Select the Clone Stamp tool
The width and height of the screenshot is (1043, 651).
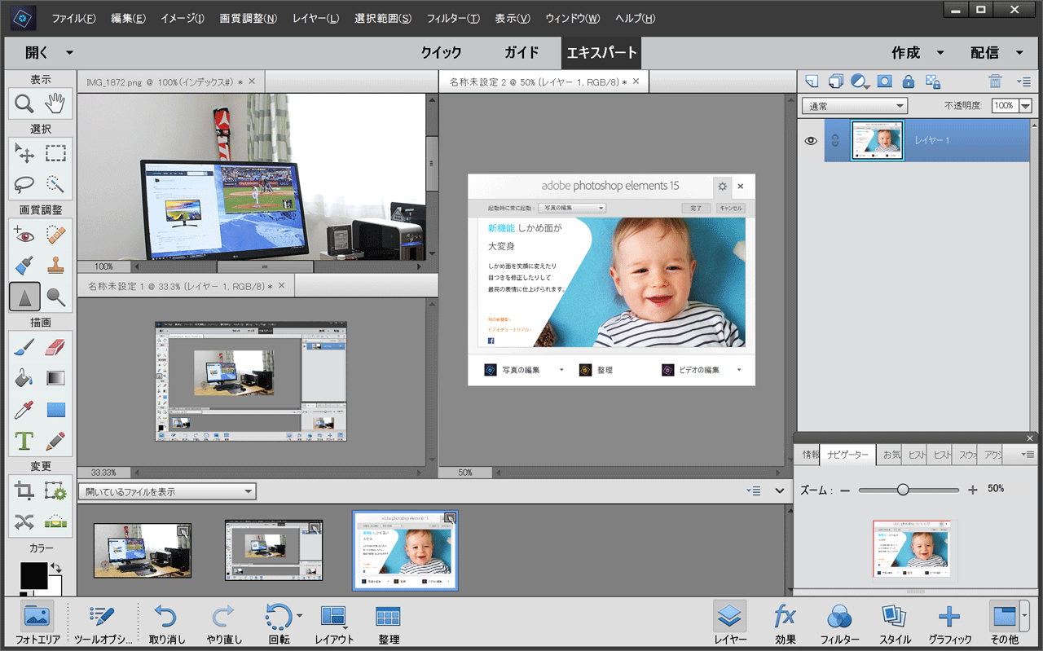pyautogui.click(x=55, y=266)
